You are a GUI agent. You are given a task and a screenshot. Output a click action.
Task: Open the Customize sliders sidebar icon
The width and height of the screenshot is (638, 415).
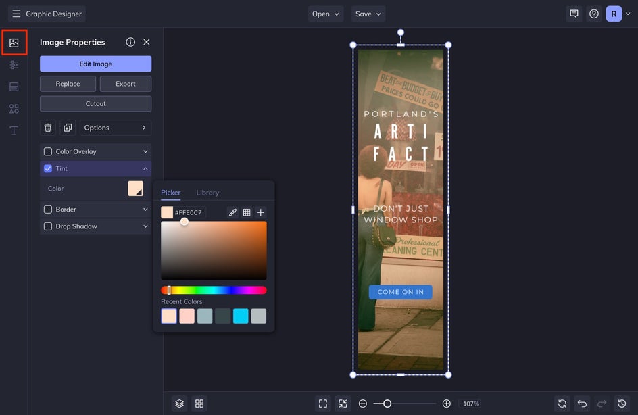tap(14, 65)
